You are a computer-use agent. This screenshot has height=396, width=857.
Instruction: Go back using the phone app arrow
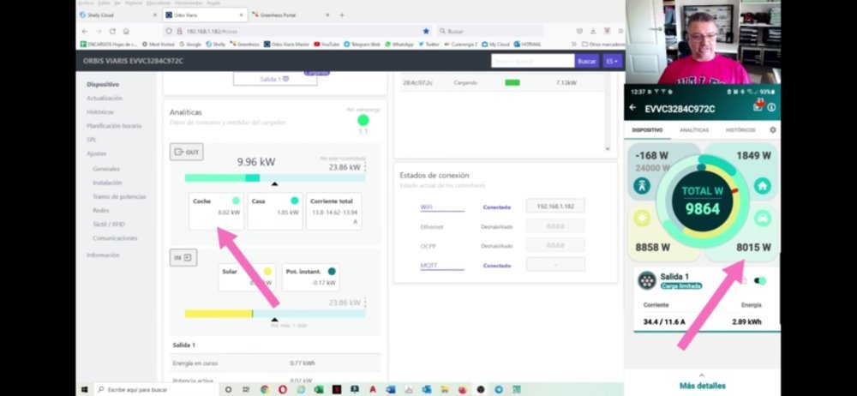tap(633, 108)
